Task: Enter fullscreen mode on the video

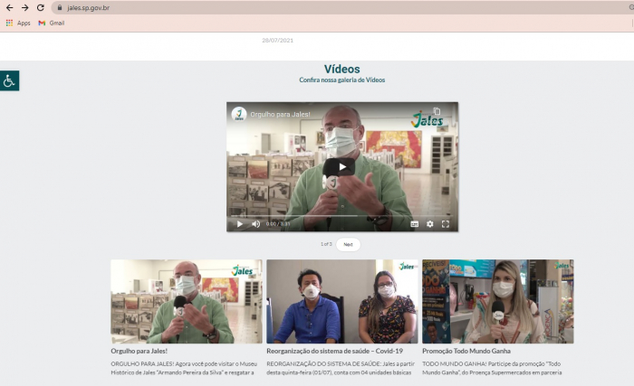Action: click(x=446, y=223)
